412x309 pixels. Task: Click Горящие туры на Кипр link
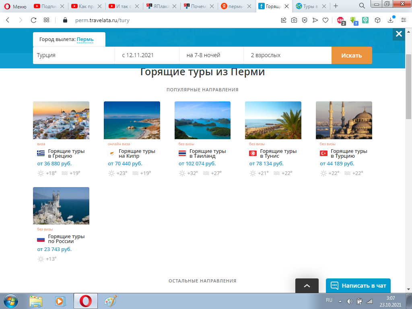pos(137,153)
